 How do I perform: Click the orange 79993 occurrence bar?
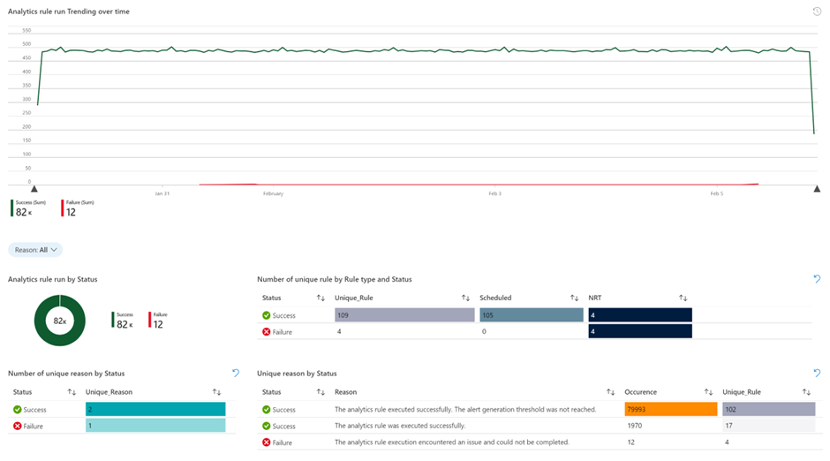pos(669,410)
